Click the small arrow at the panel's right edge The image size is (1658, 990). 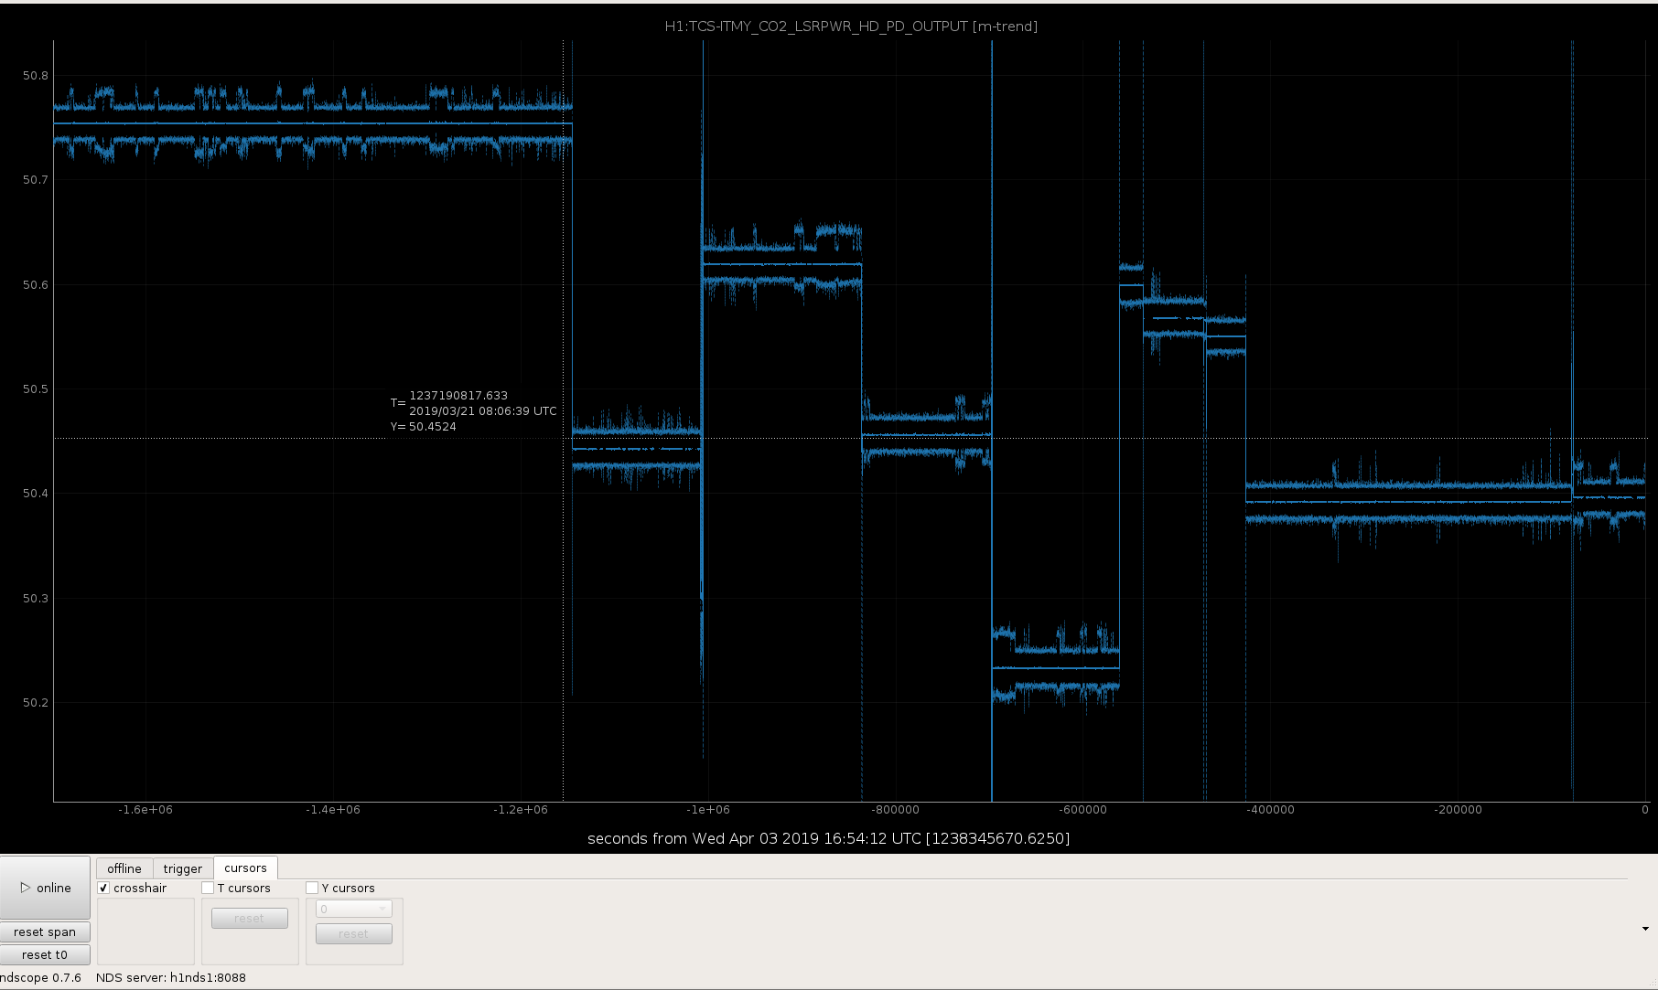click(x=1645, y=929)
